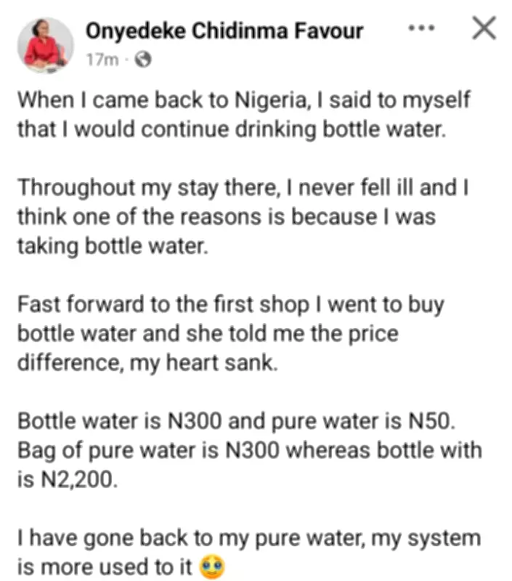Click the 17m timestamp link
This screenshot has height=581, width=512.
pyautogui.click(x=102, y=57)
